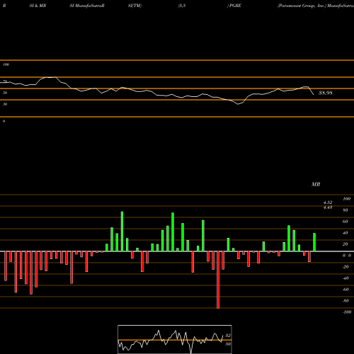Click the RSI line endpoint beside 38.98
The height and width of the screenshot is (354, 354).
pyautogui.click(x=314, y=95)
